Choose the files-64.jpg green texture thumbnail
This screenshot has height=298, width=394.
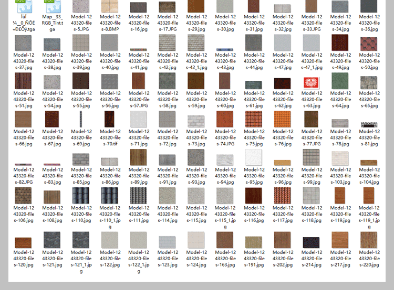[340, 81]
